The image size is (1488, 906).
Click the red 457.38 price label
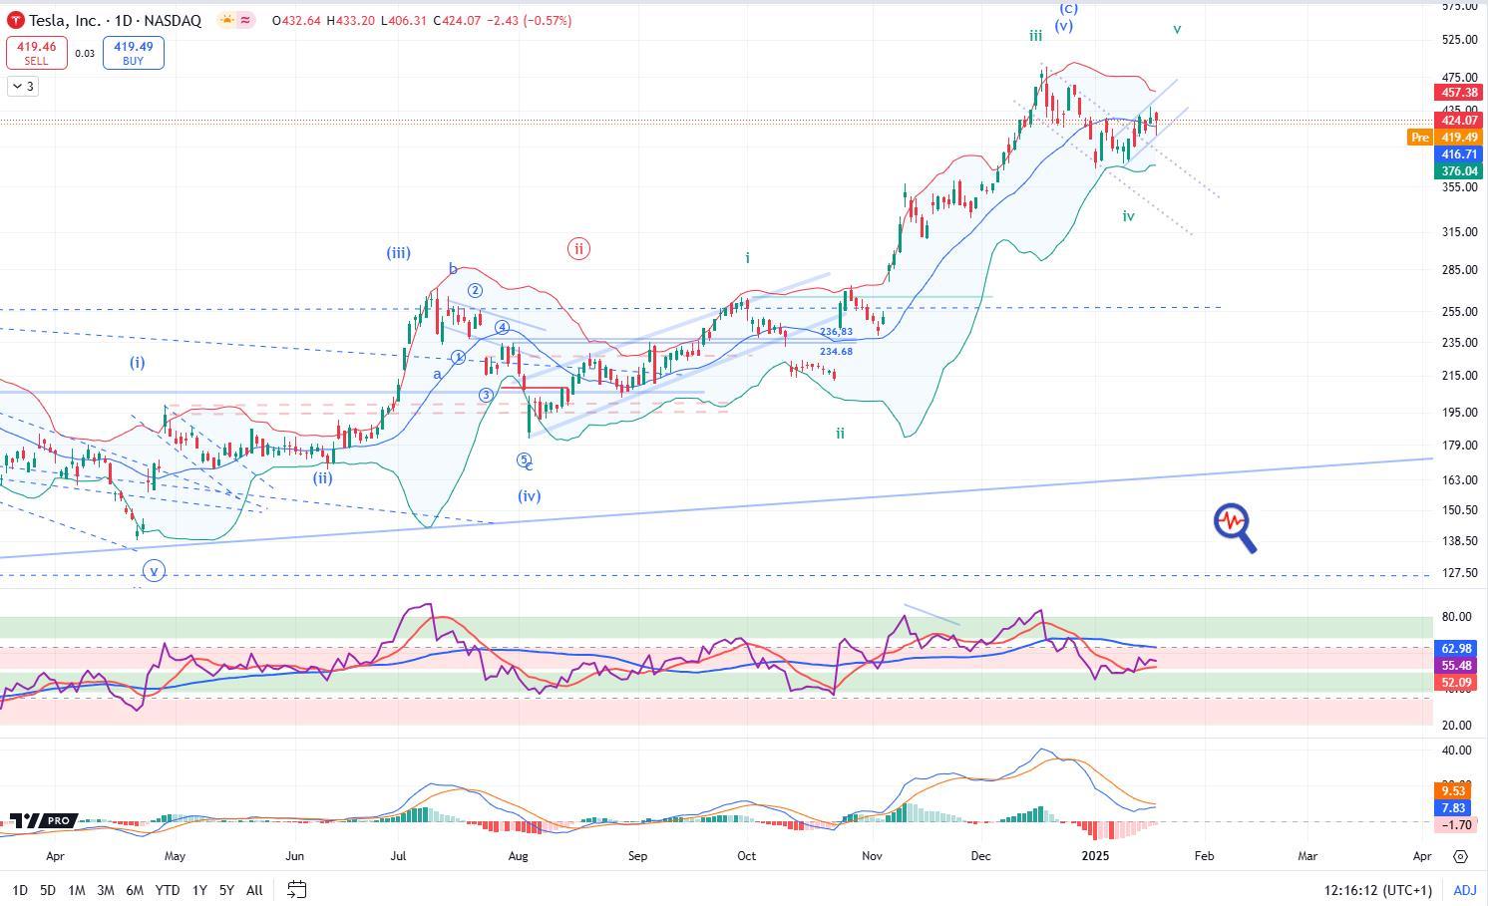pos(1457,92)
